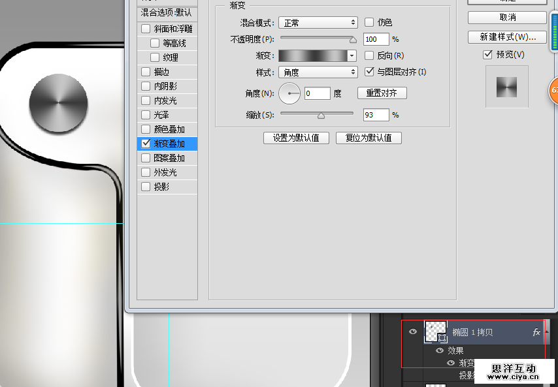Image resolution: width=558 pixels, height=387 pixels.
Task: Enable the 反向 reverse checkbox
Action: pos(369,56)
